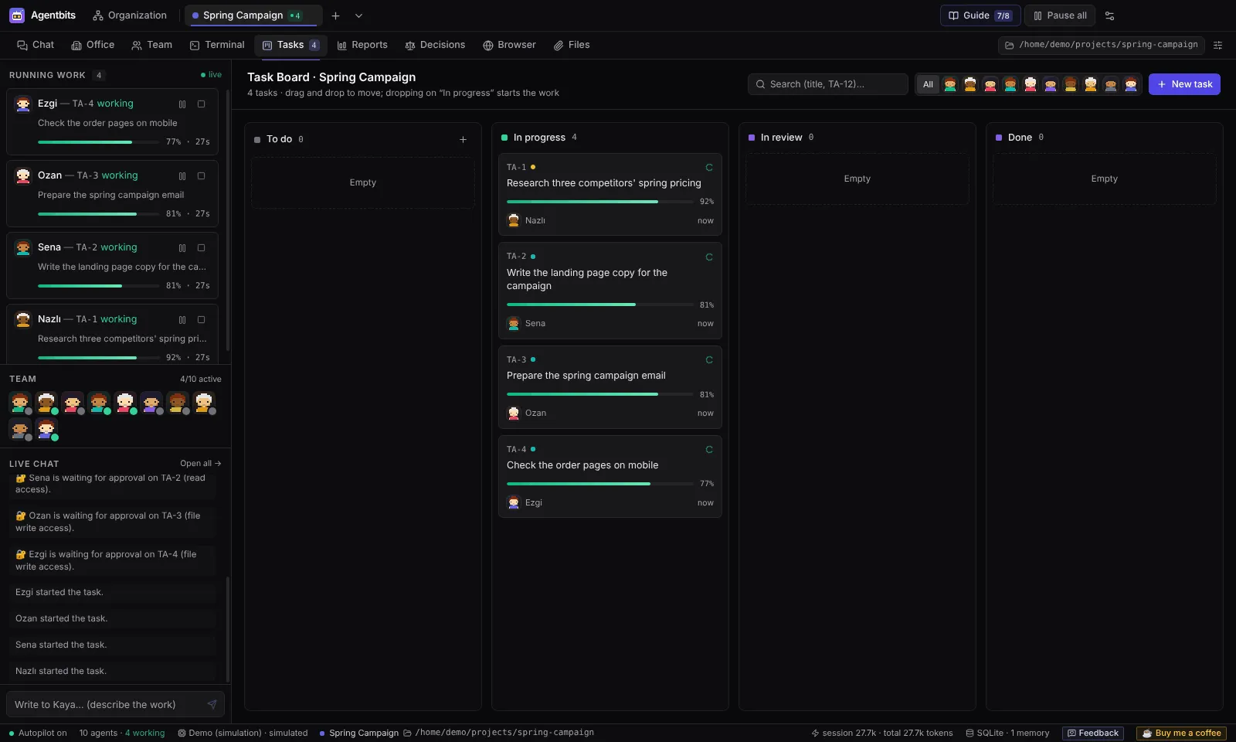Select the All agents filter
Screen dimensions: 1236x742
click(x=928, y=84)
